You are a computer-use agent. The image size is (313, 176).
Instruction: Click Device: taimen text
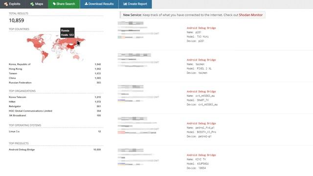[x=197, y=73]
